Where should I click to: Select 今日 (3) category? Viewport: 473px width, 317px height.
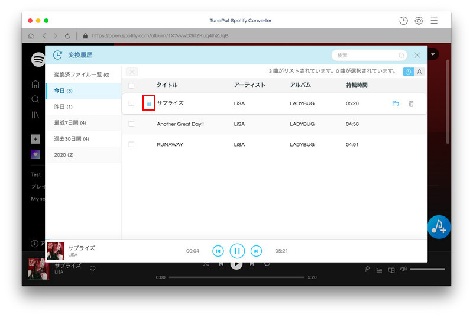[83, 90]
